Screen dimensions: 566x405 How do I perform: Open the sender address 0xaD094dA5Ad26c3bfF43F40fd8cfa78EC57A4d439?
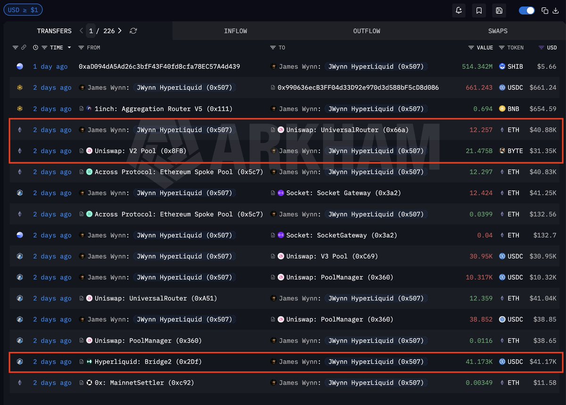[x=159, y=66]
